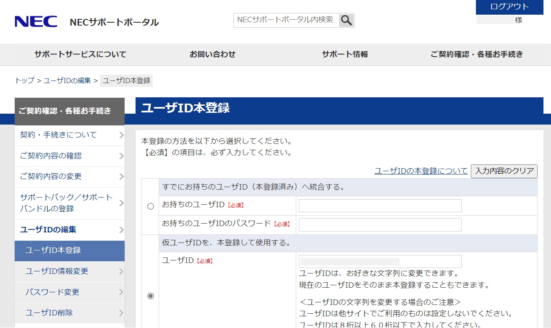The image size is (551, 328).
Task: Open ユーザID削除 in the sidebar
Action: (x=49, y=313)
